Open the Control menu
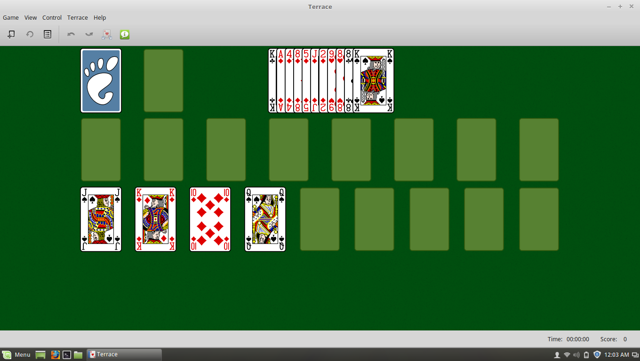This screenshot has height=361, width=640. pyautogui.click(x=52, y=17)
